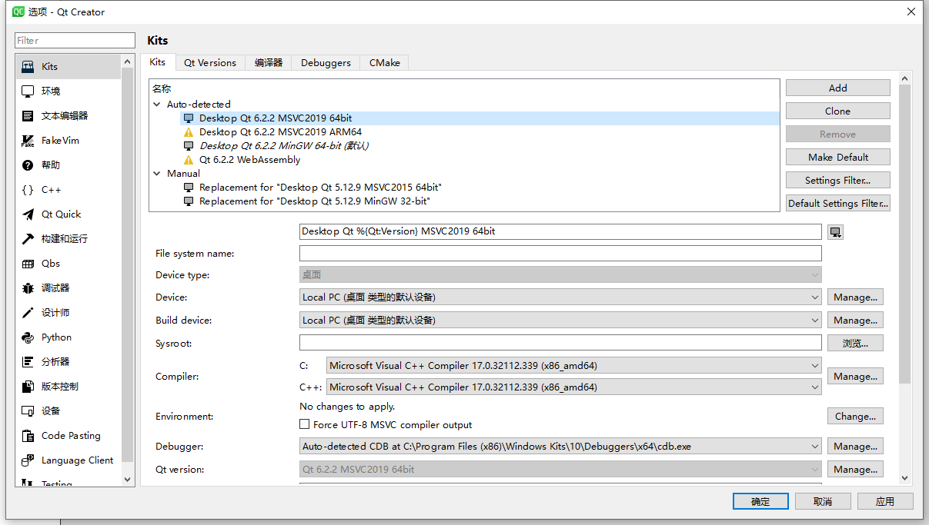This screenshot has width=929, height=525.
Task: Click inside the Filter search box
Action: (74, 40)
